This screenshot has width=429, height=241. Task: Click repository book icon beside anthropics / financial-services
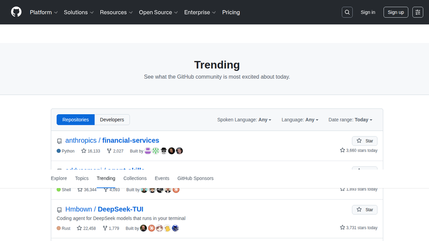[x=59, y=141]
